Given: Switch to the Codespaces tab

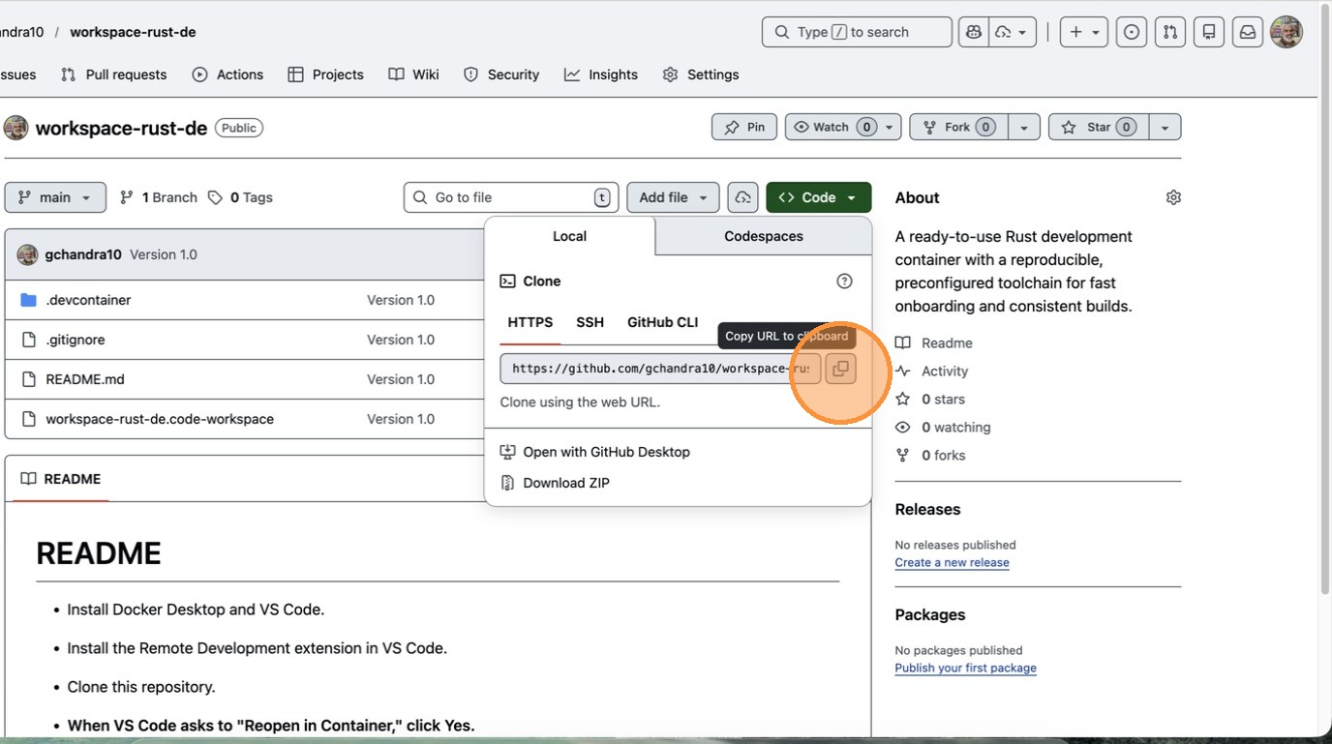Looking at the screenshot, I should pyautogui.click(x=763, y=236).
